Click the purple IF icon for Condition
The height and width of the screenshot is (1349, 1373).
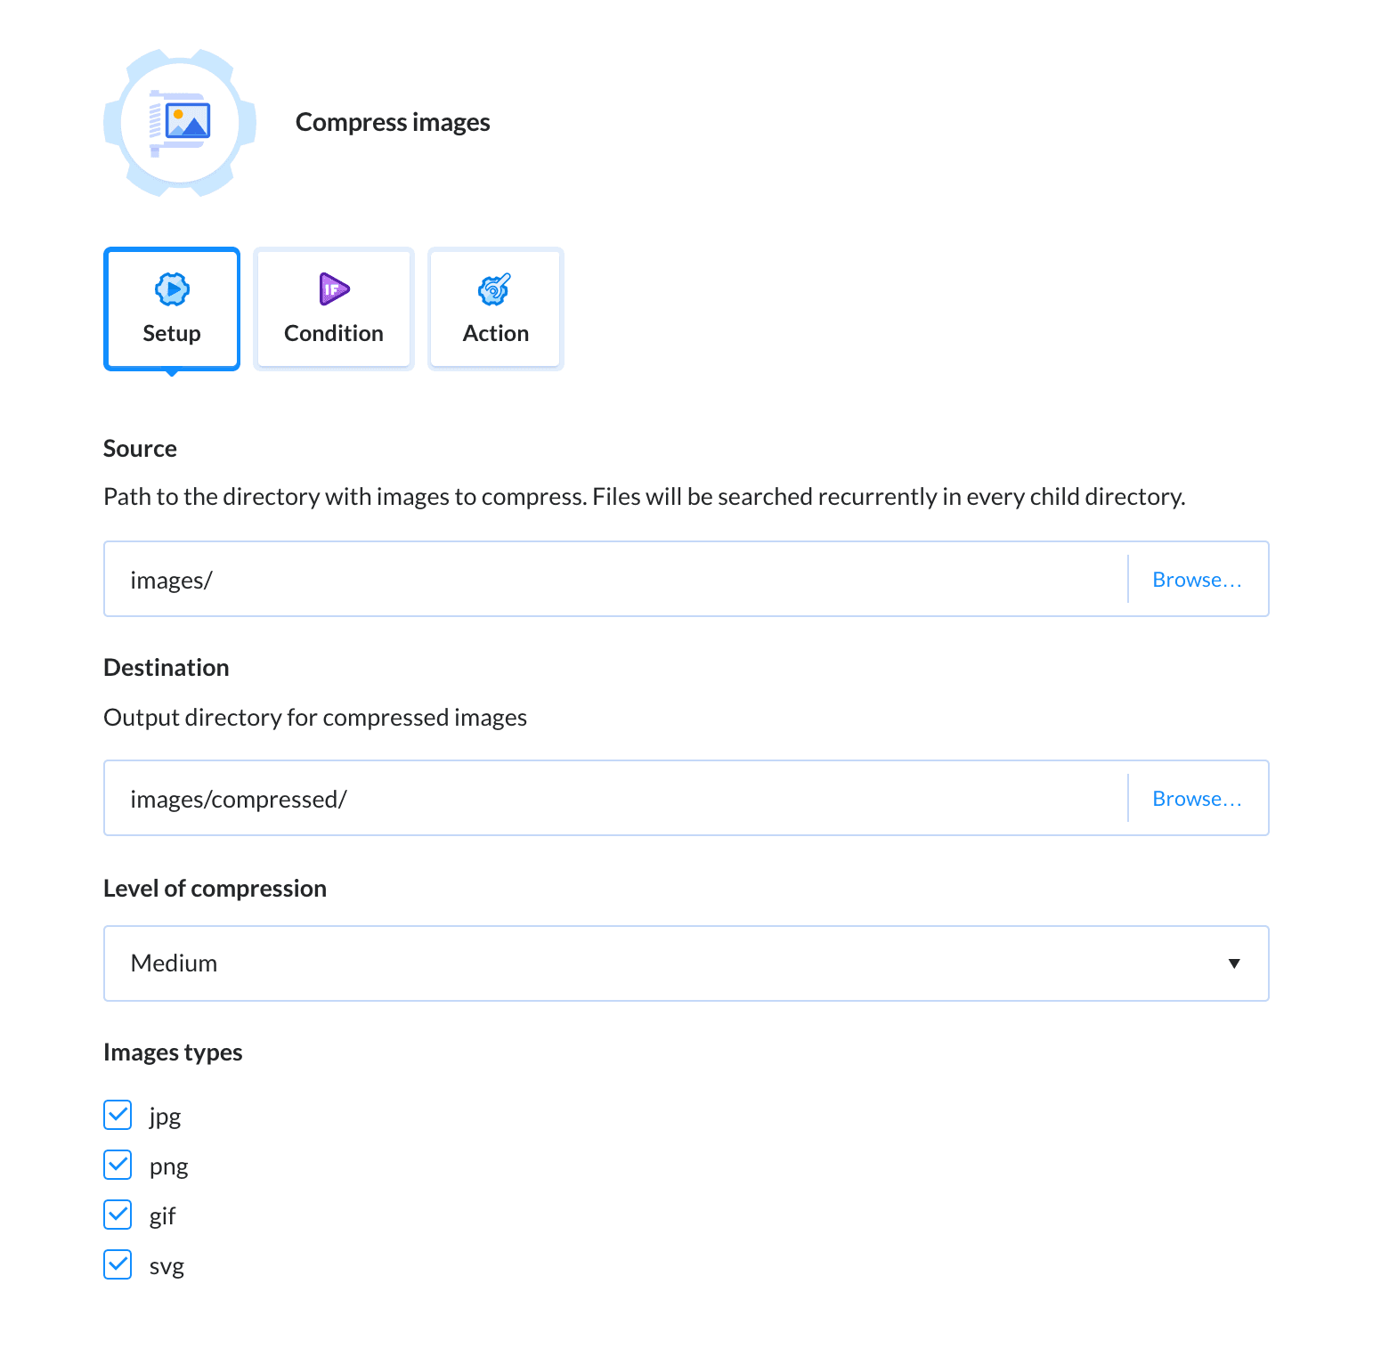pyautogui.click(x=334, y=289)
